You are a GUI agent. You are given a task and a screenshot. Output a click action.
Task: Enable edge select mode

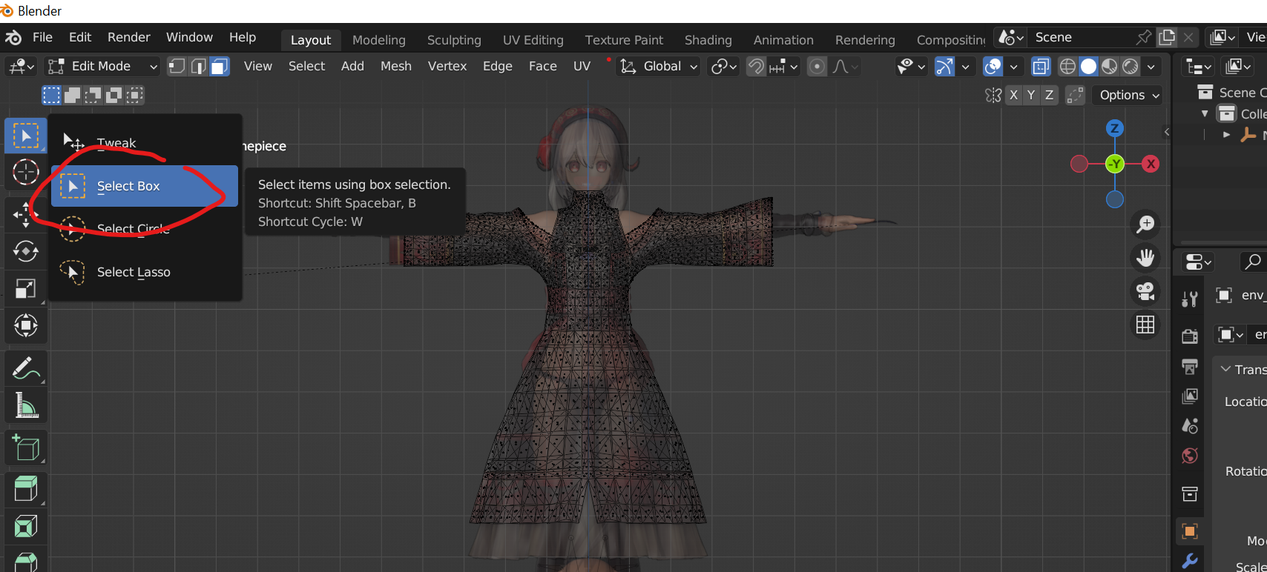[x=198, y=67]
